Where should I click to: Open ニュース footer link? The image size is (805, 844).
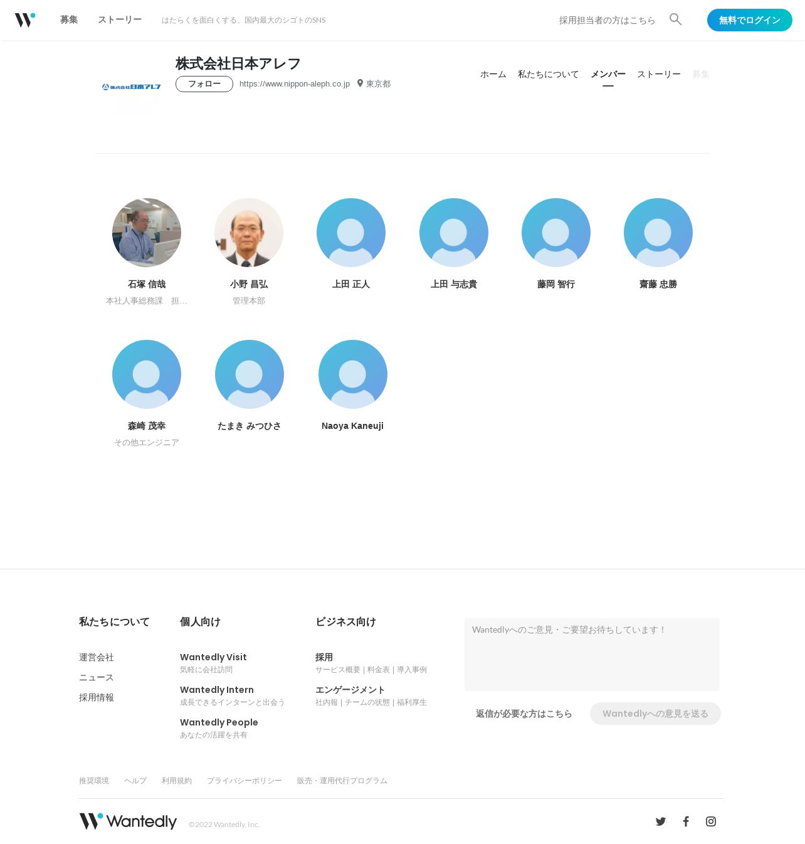[x=97, y=677]
